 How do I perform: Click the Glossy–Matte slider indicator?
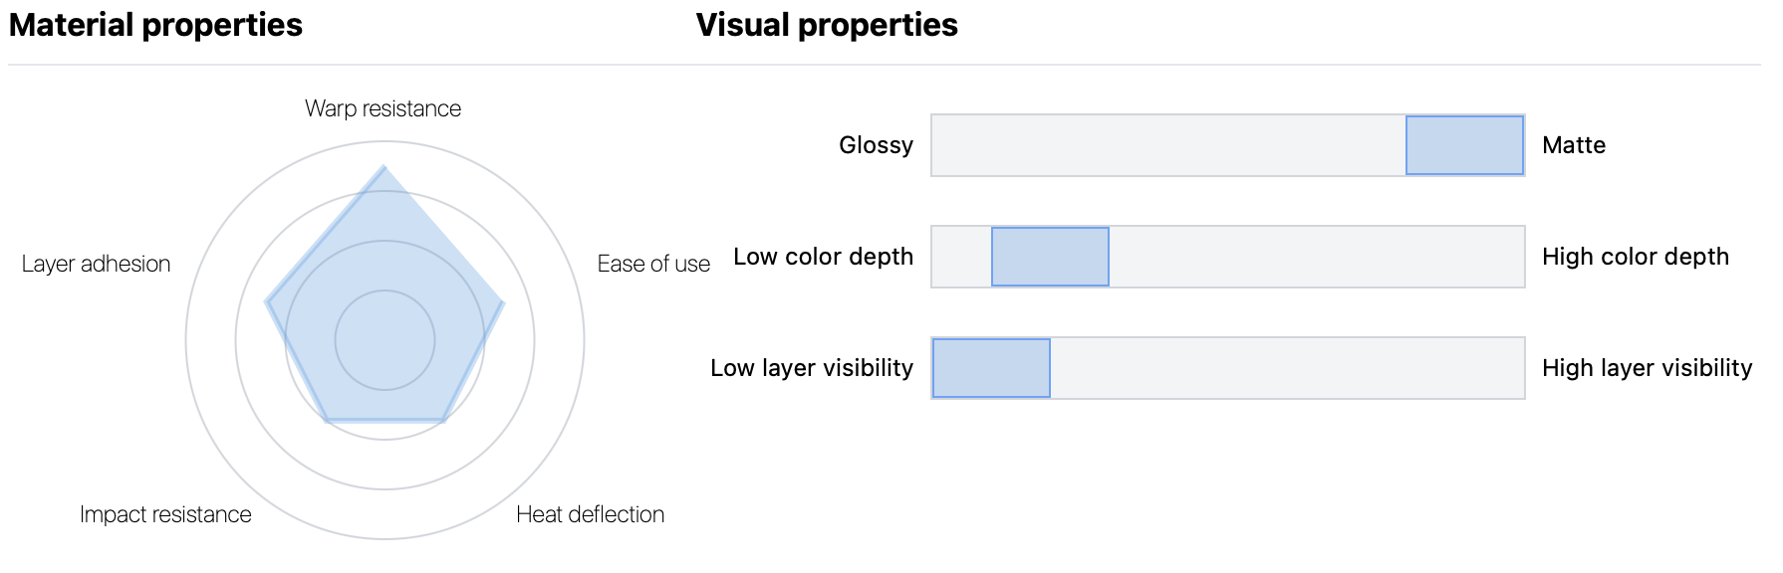(x=1464, y=145)
